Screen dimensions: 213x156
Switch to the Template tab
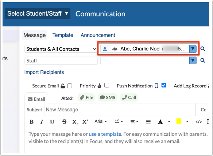[x=63, y=35]
